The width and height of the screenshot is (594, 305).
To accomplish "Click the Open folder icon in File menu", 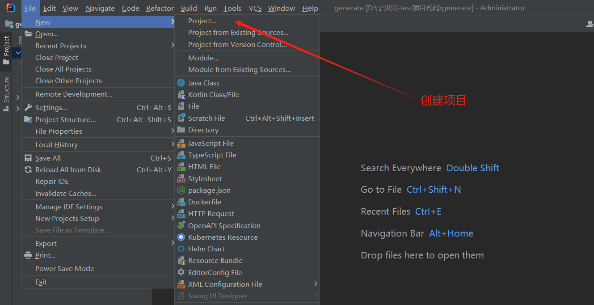I will tap(28, 34).
